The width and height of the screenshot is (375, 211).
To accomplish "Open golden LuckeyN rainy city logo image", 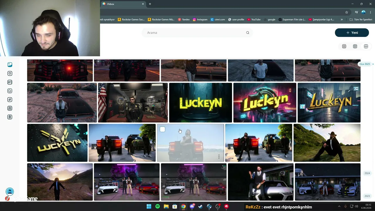I will 329,103.
